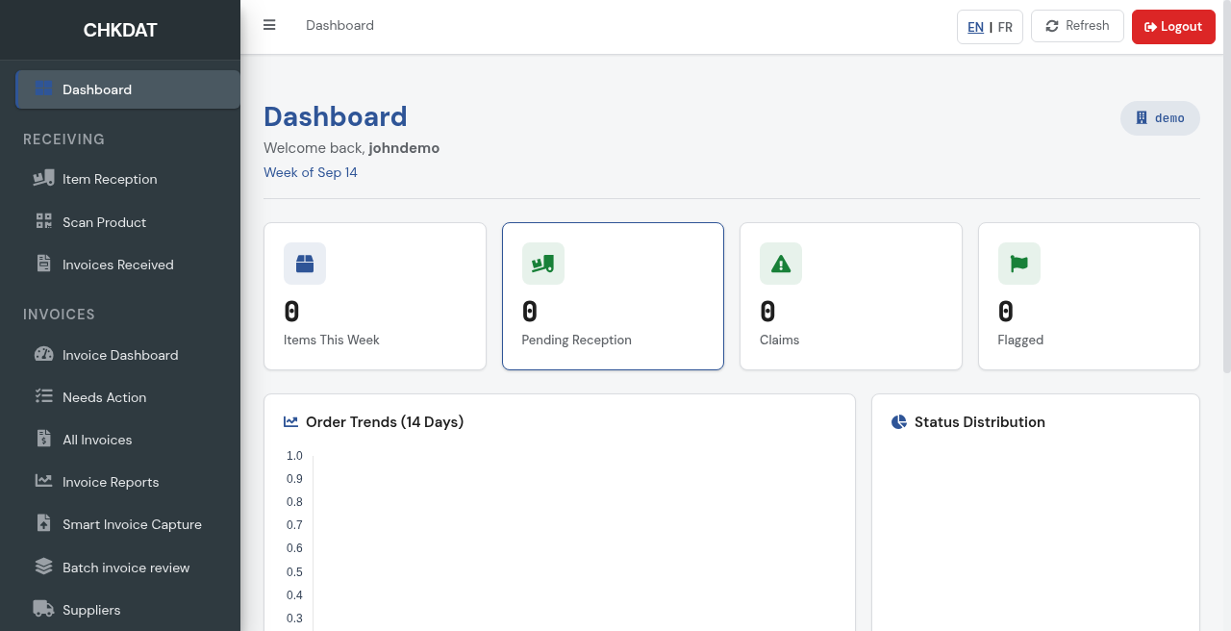Open Needs Action list
The width and height of the screenshot is (1231, 631).
tap(128, 396)
